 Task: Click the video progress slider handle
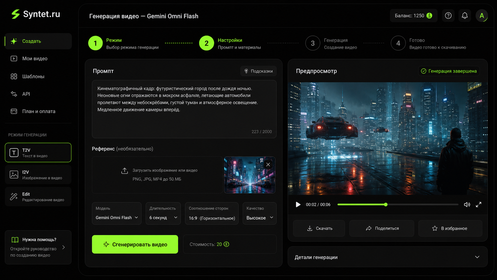386,204
